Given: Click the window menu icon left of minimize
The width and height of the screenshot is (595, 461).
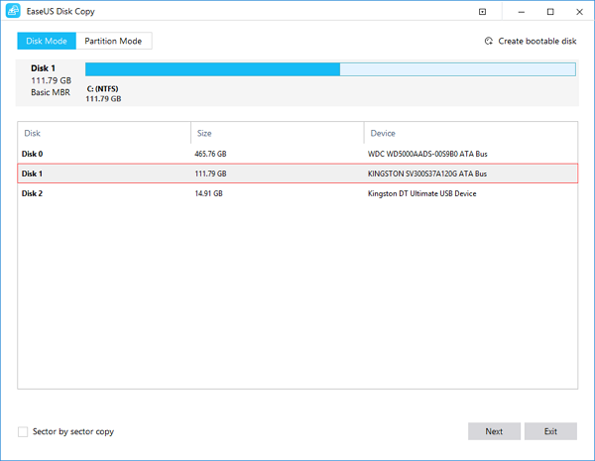Looking at the screenshot, I should 482,12.
